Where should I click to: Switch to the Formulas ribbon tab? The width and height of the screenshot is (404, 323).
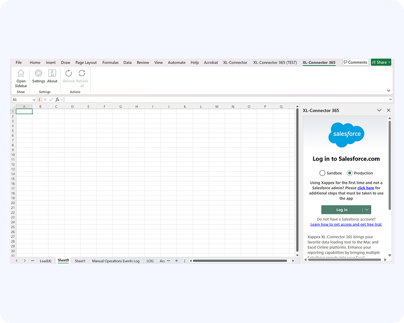point(110,63)
